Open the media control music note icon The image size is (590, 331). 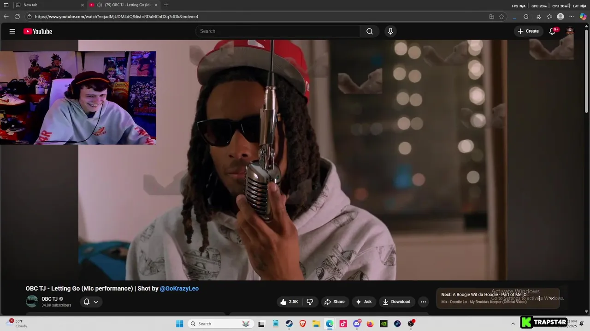(538, 17)
